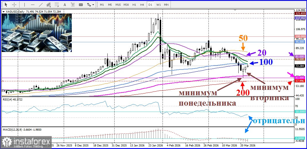Pick the Fibonacci retracement tool
This screenshot has width=307, height=149.
tap(57, 5)
